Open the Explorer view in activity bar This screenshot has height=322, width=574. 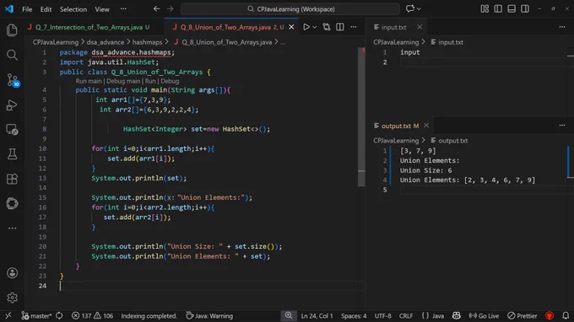tap(12, 30)
